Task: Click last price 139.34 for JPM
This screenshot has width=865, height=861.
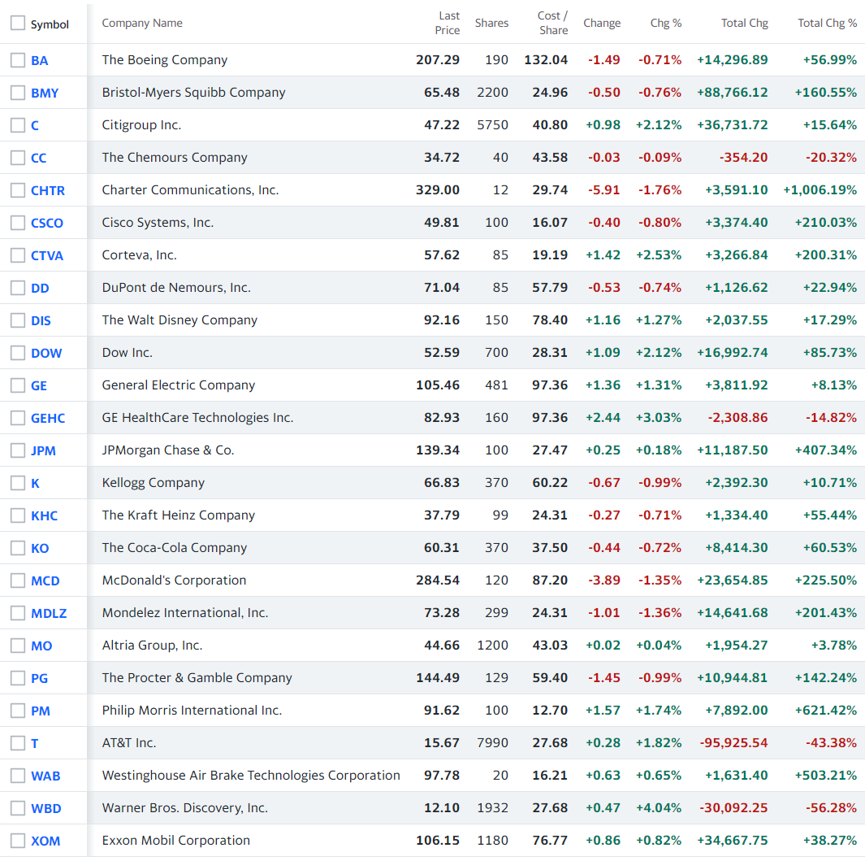Action: tap(438, 450)
